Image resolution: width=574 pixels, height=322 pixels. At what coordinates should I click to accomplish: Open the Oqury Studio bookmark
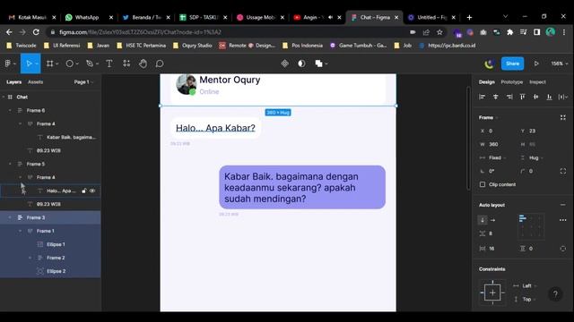click(x=193, y=46)
